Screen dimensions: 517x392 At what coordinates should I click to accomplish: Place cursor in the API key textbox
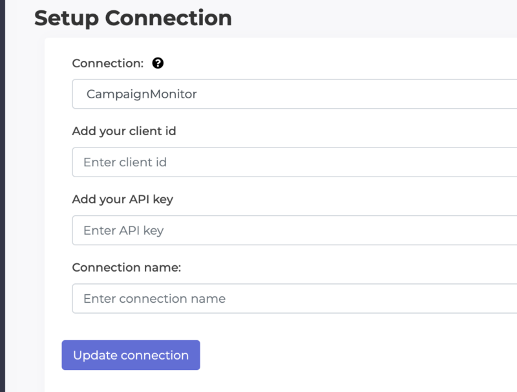tap(295, 230)
